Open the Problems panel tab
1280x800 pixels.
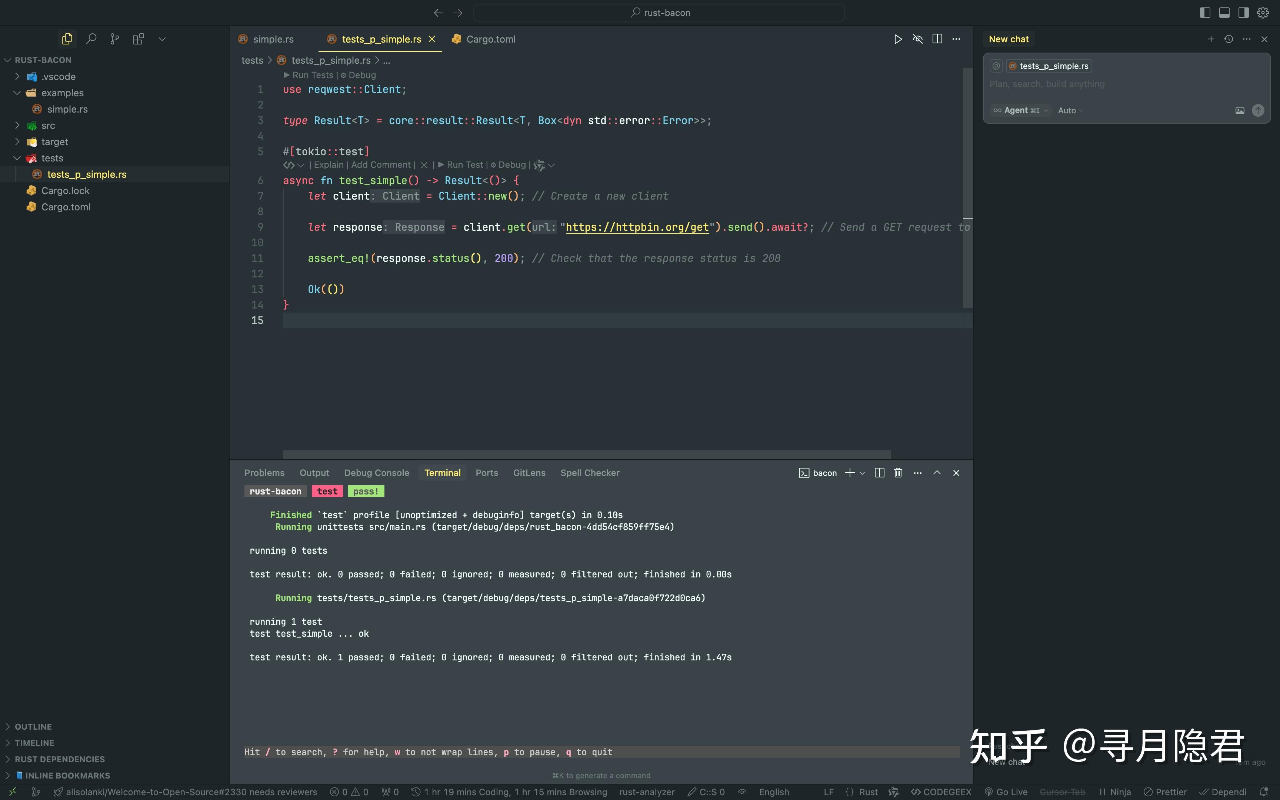coord(264,473)
